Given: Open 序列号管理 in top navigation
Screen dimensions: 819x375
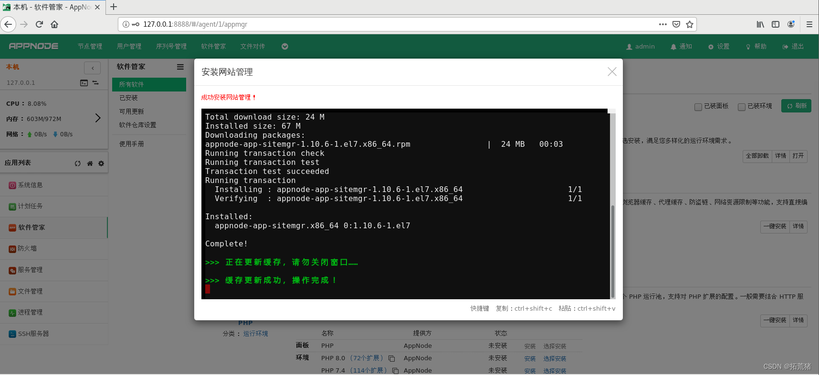Looking at the screenshot, I should [171, 46].
